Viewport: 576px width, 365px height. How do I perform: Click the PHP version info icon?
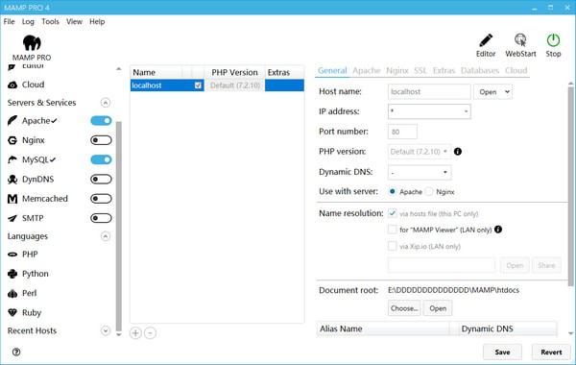click(x=458, y=152)
